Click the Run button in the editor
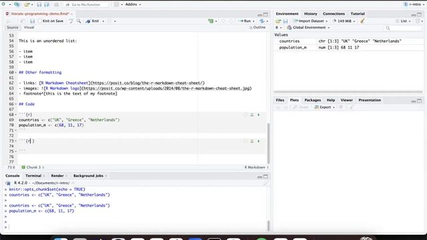The image size is (427, 240). pyautogui.click(x=245, y=21)
